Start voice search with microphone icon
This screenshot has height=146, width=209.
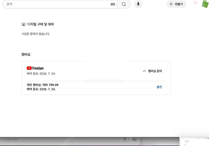138,4
